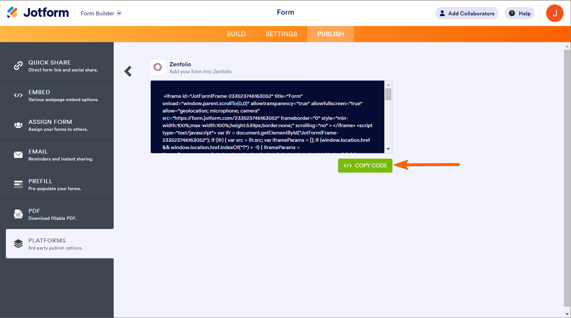The image size is (571, 318).
Task: Open the EMAIL section
Action: [x=57, y=155]
